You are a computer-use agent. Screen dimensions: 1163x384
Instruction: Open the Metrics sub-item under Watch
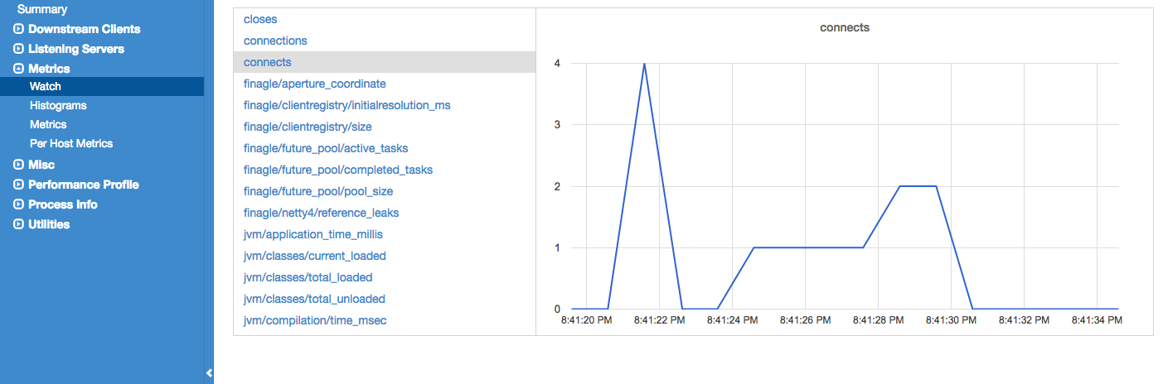click(48, 124)
